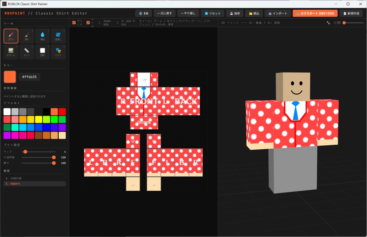This screenshot has width=367, height=237.
Task: Pick the 抽出 (Eyedropper) tool
Action: pos(42,36)
